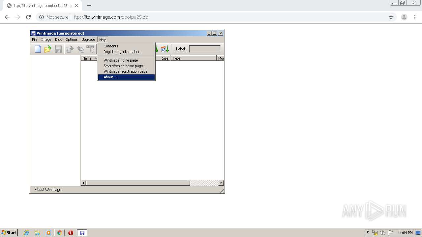Bookmark this page with the star icon

[391, 17]
